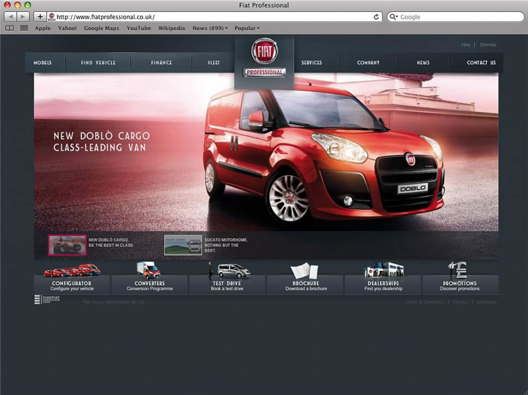Click the Help link
Screen dimensions: 528x395
[466, 44]
